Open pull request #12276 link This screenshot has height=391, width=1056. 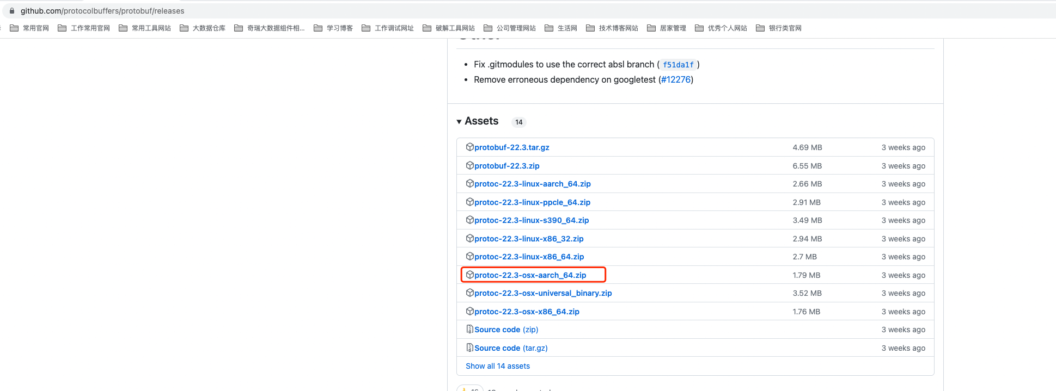pos(676,79)
